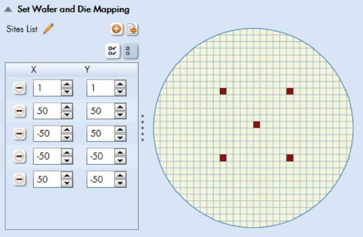Click Y field of the -50, -50 row
This screenshot has width=363, height=237.
tap(100, 157)
